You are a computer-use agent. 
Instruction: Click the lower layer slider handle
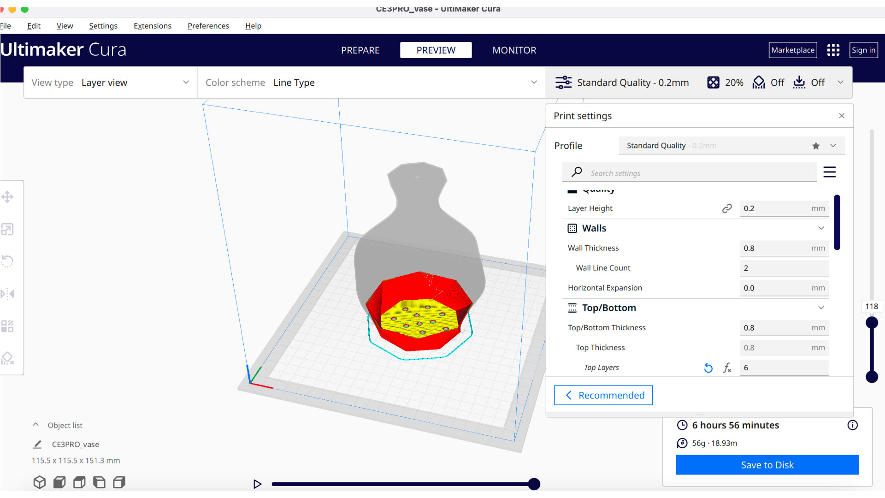point(872,377)
